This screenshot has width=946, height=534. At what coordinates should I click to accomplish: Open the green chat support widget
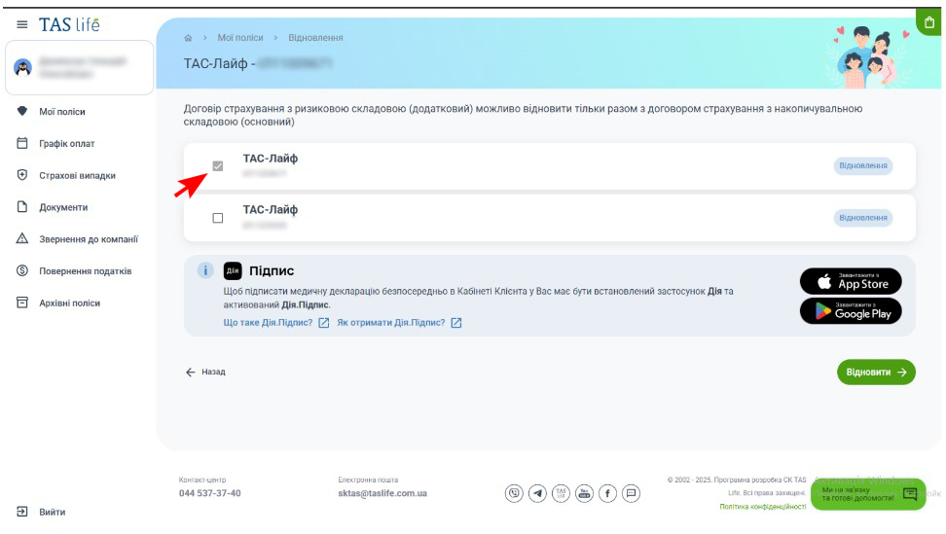[868, 494]
